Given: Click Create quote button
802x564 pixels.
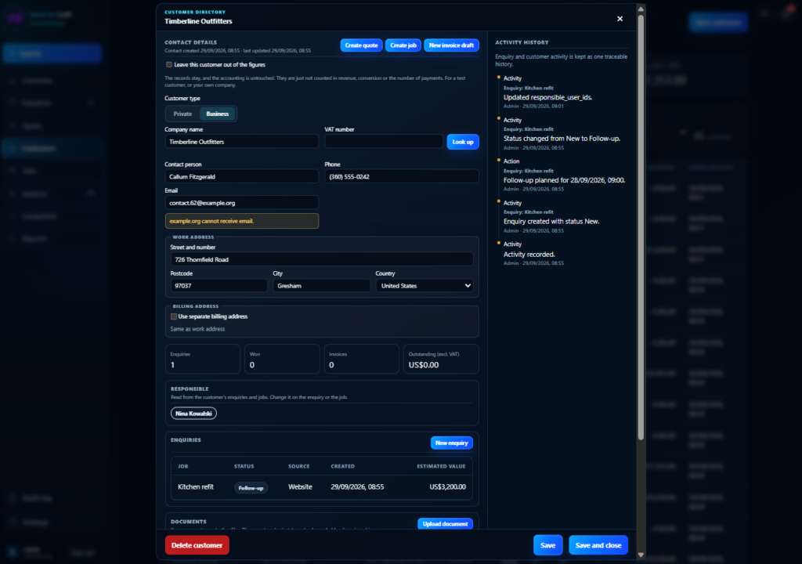Looking at the screenshot, I should (x=361, y=45).
